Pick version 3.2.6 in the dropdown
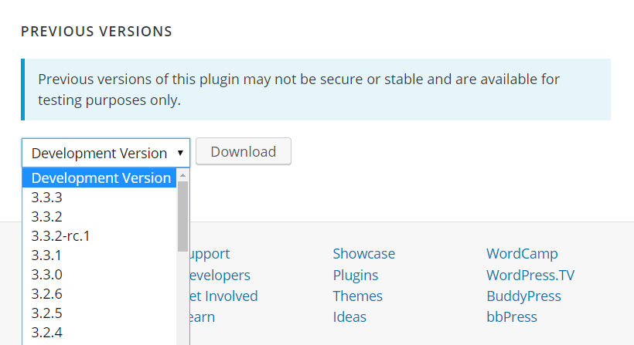The width and height of the screenshot is (634, 345). tap(47, 294)
